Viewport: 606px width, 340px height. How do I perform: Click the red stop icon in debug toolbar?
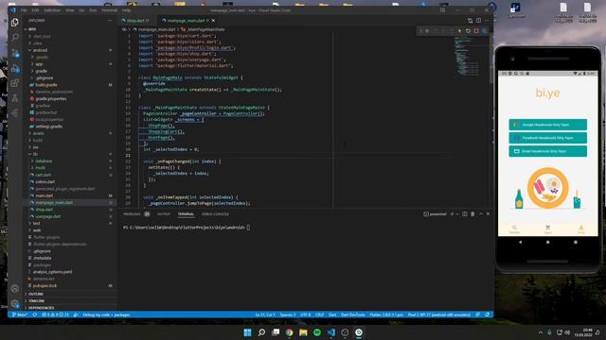click(476, 31)
